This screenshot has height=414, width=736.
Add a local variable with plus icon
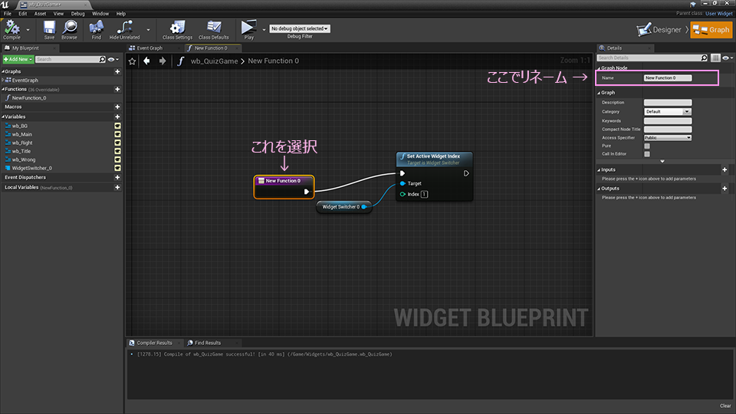pyautogui.click(x=117, y=187)
